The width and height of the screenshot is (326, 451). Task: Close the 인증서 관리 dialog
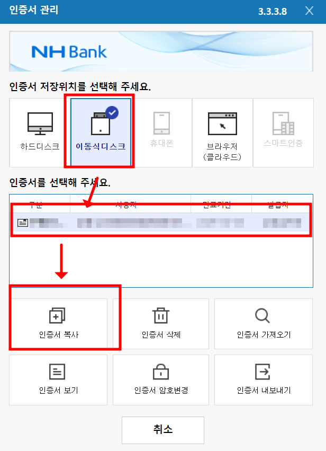coord(309,11)
